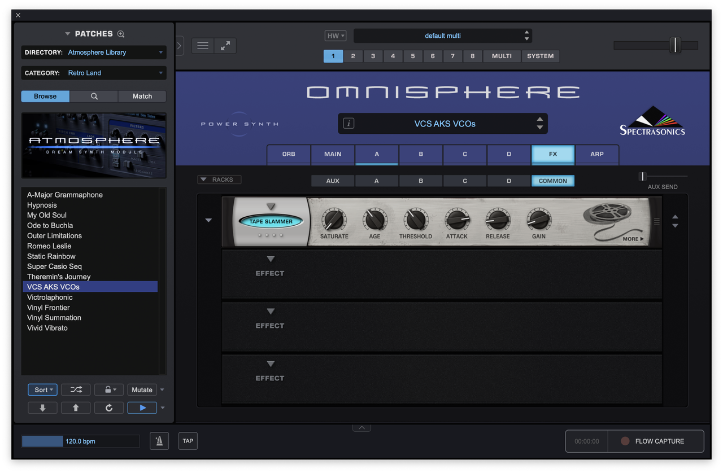723x473 pixels.
Task: Click the up arrow previous patch button
Action: point(76,408)
